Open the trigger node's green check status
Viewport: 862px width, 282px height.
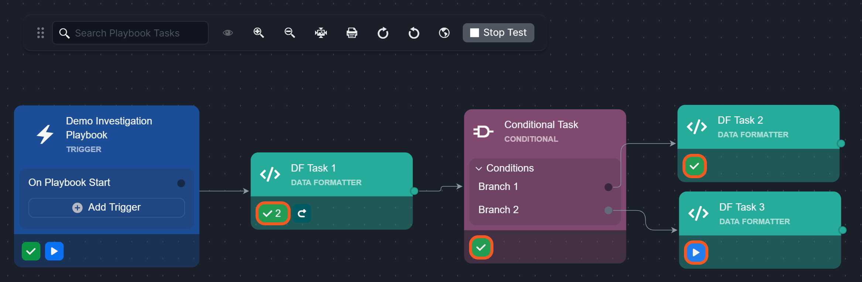(x=31, y=251)
